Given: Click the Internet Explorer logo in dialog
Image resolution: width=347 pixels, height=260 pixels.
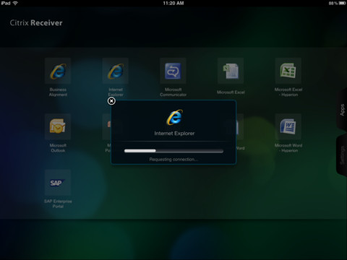Looking at the screenshot, I should tap(174, 117).
